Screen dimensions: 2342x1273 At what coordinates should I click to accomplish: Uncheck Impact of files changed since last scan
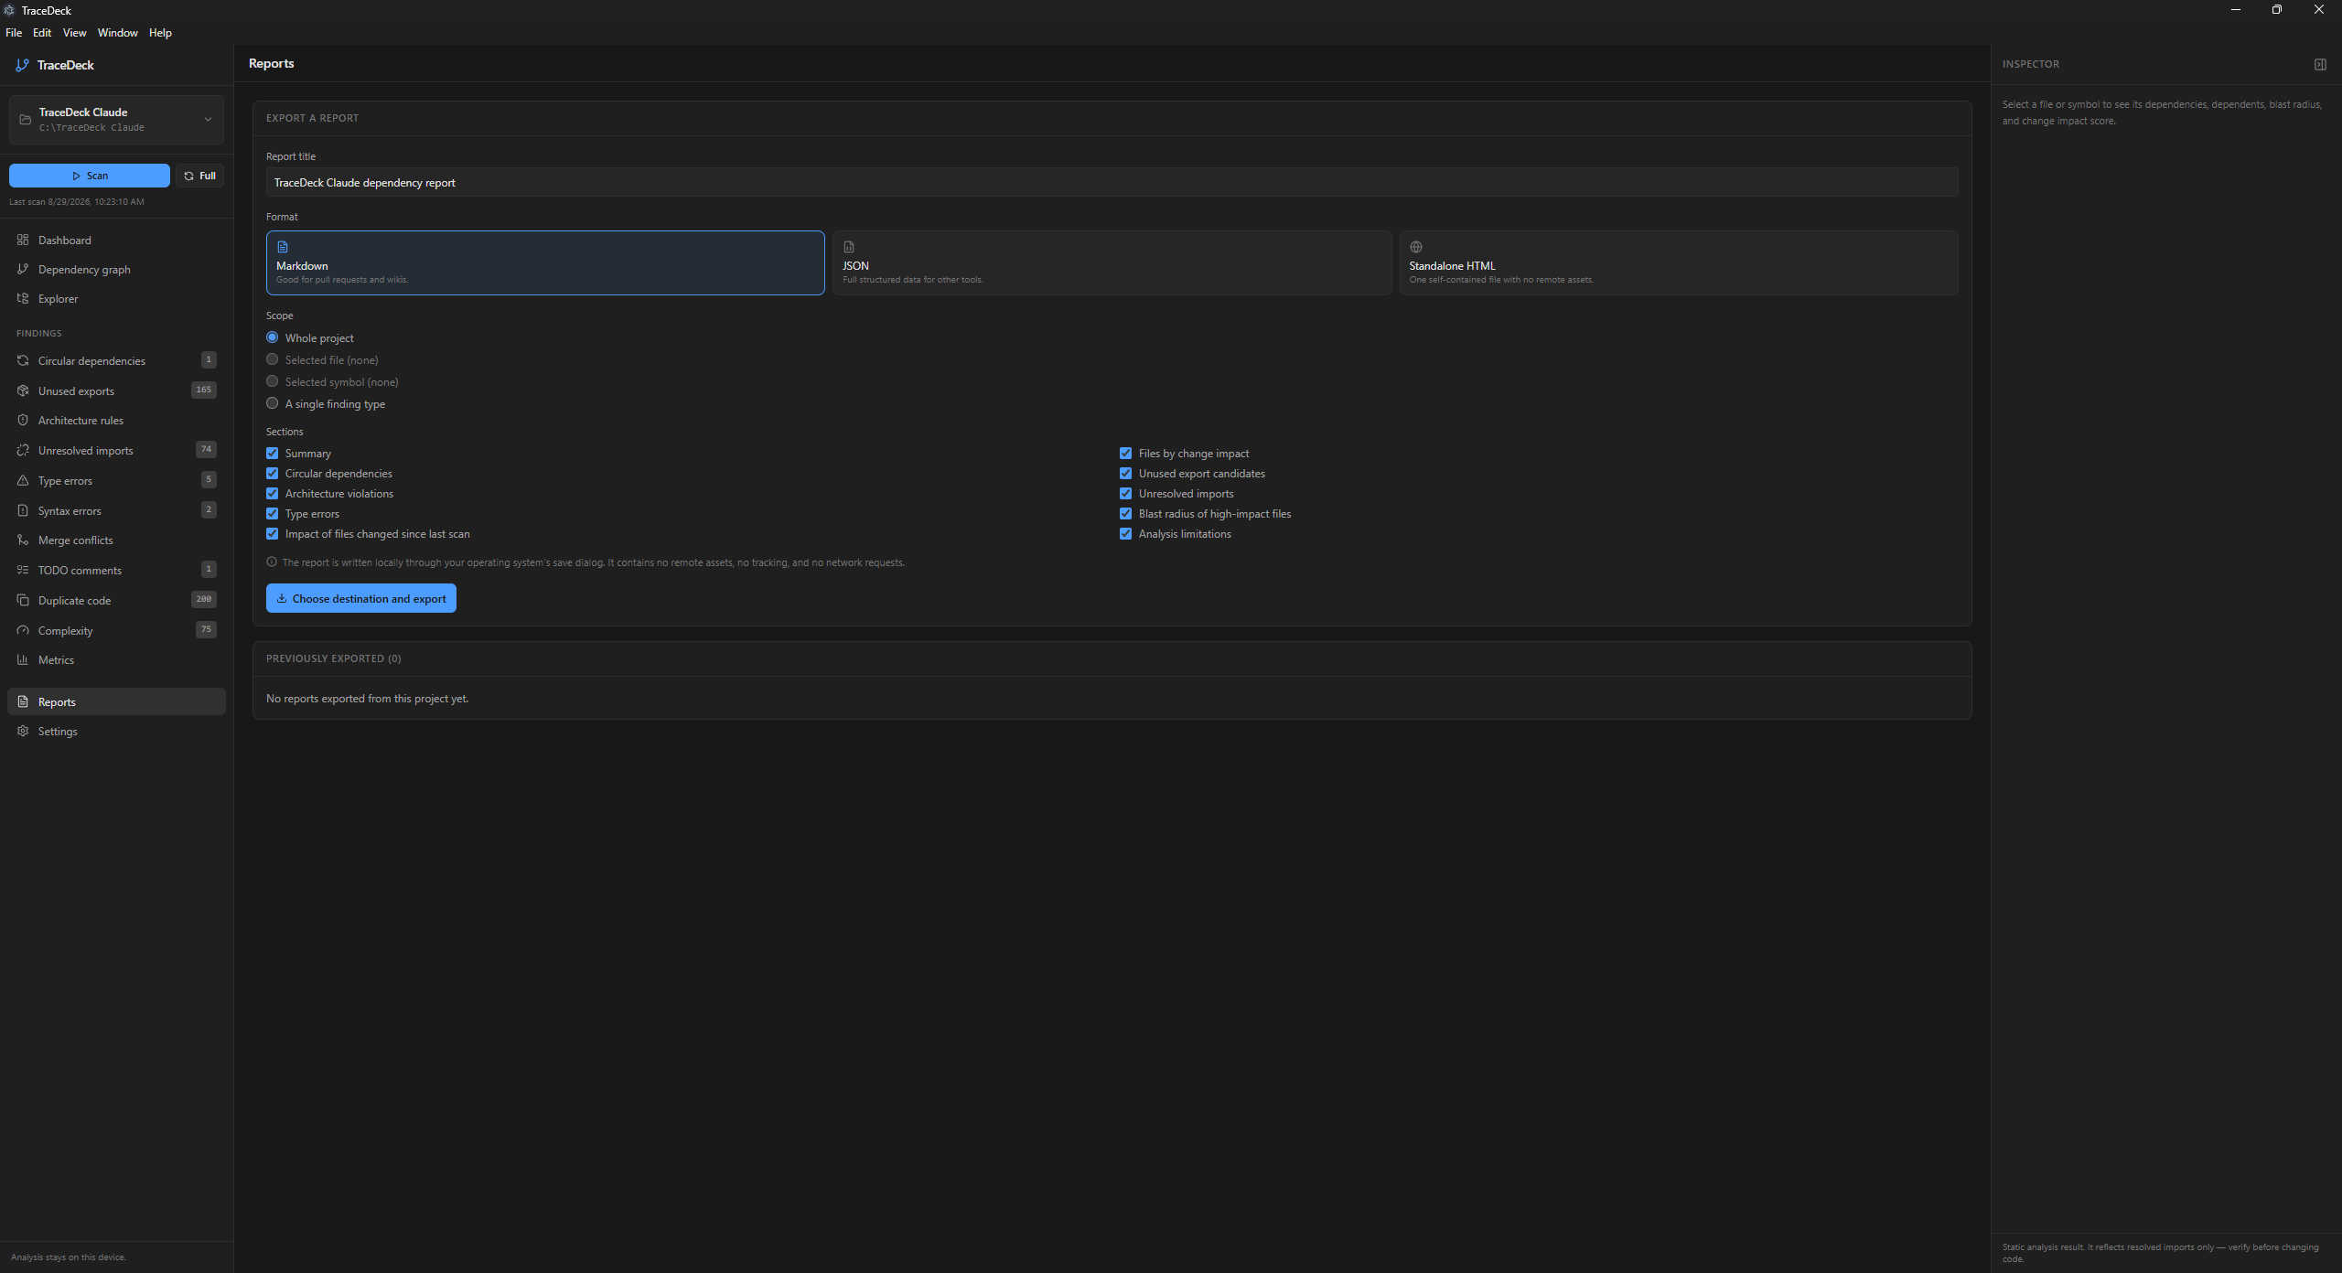click(x=273, y=534)
